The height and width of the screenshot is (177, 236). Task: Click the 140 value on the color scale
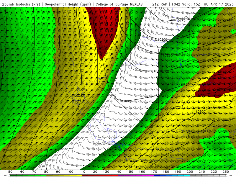(x=118, y=172)
